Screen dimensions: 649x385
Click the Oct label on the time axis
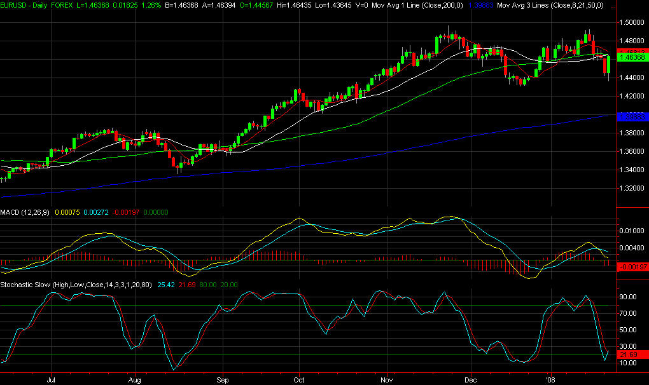point(299,380)
